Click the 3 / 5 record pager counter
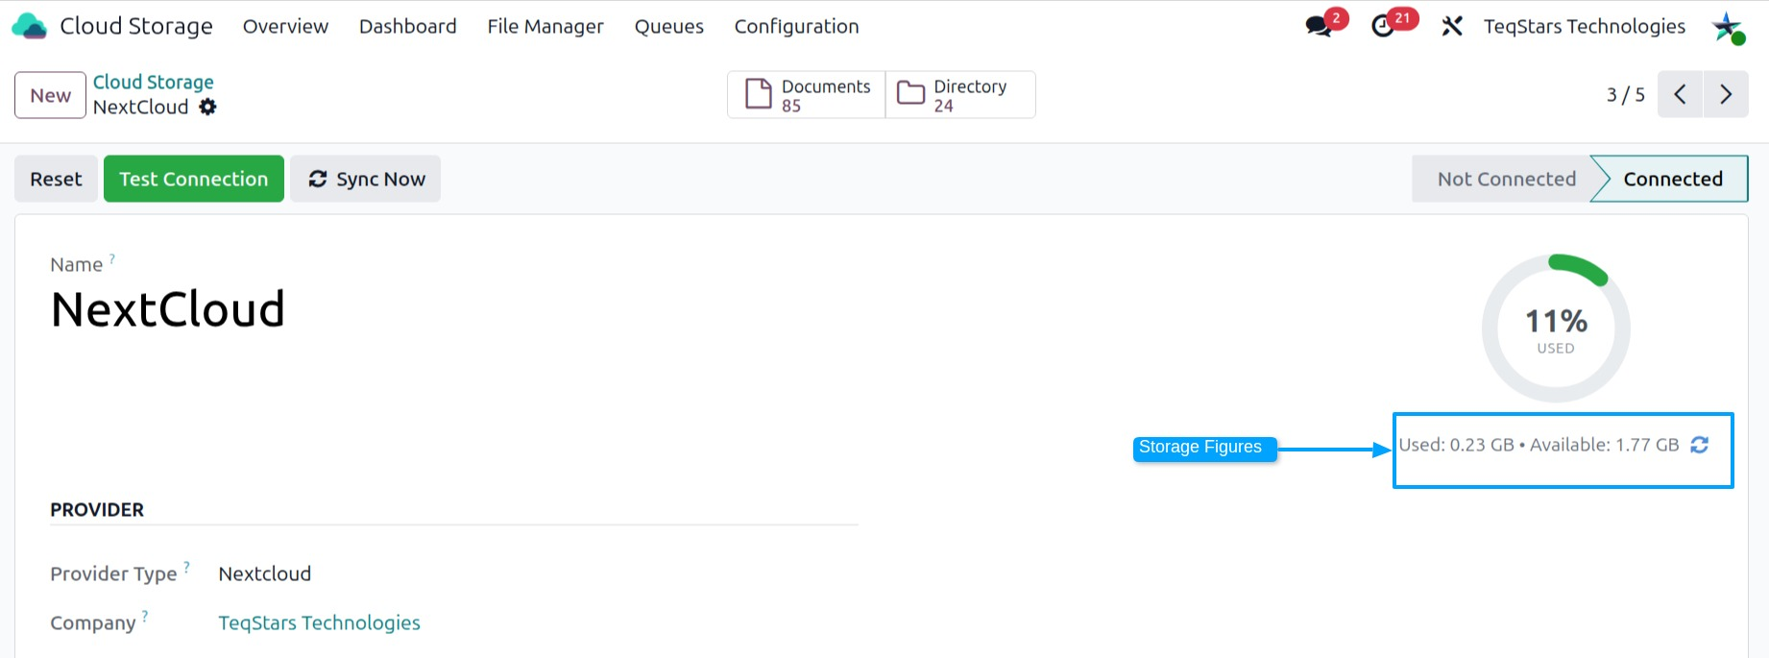The height and width of the screenshot is (658, 1769). (x=1625, y=94)
